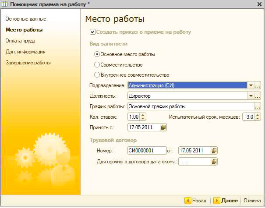Click the contract Номер input field
Screen dimensions: 265x208
pyautogui.click(x=146, y=151)
